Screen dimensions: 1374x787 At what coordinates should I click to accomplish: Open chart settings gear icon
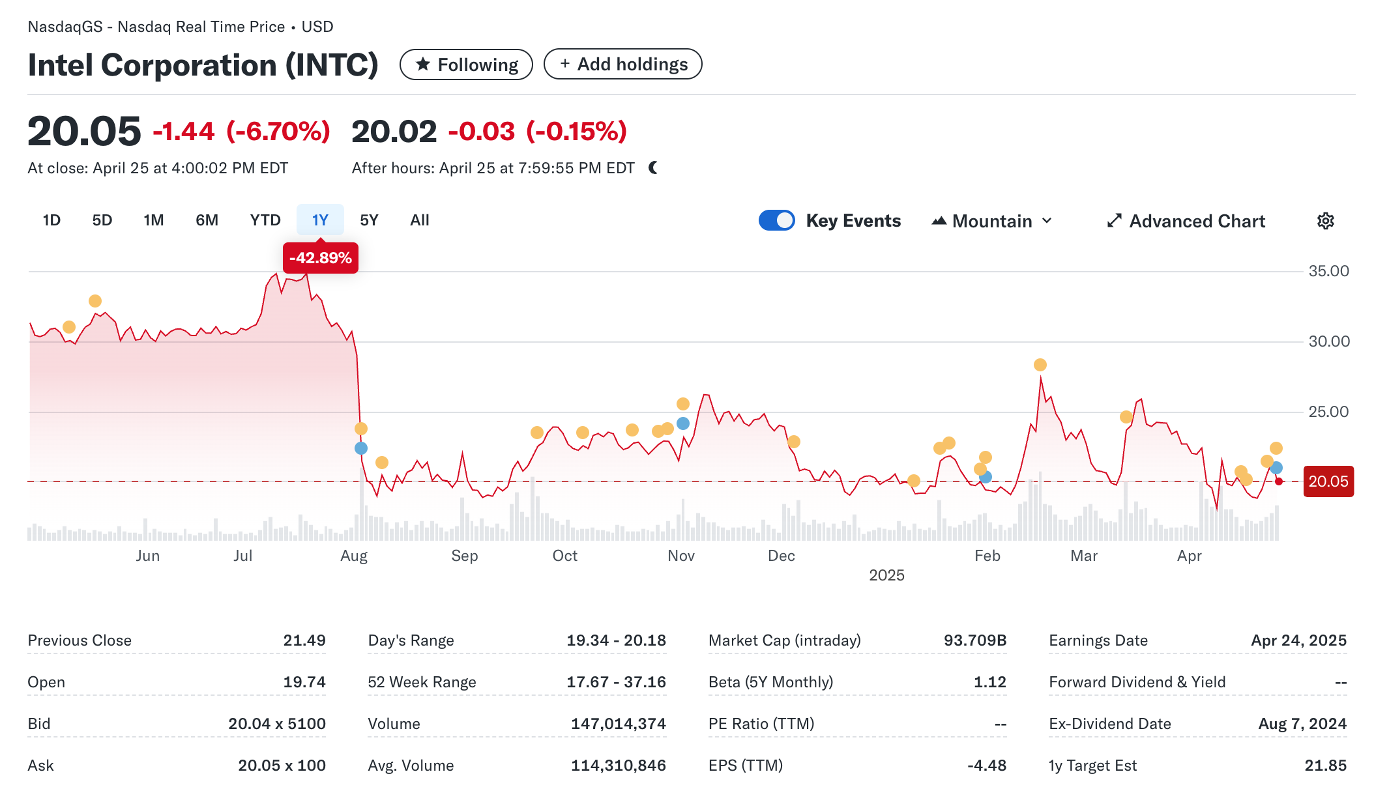click(x=1325, y=221)
